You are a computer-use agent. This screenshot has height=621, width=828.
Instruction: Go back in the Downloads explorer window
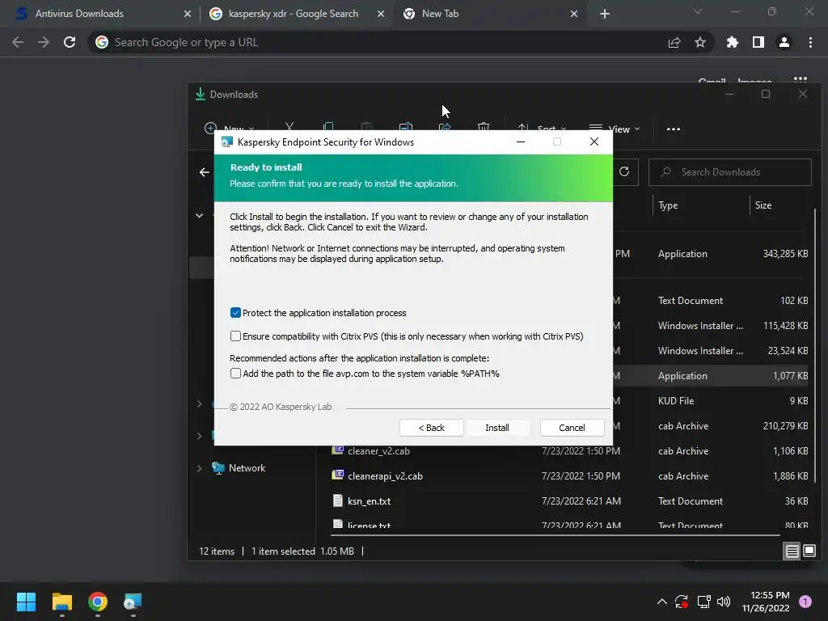click(205, 172)
